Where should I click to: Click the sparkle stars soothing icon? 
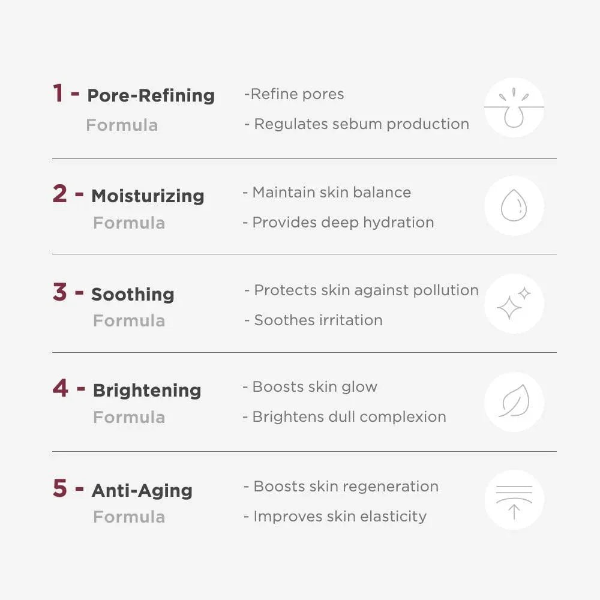pos(514,304)
